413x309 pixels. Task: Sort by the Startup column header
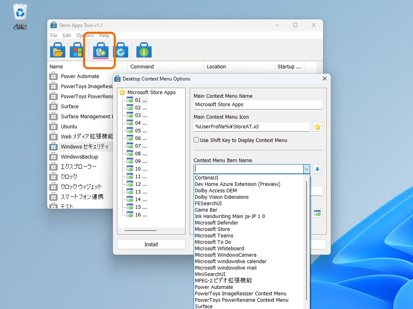pos(290,67)
